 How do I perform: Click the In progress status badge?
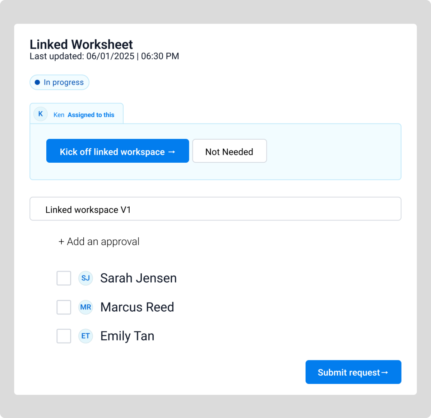60,82
